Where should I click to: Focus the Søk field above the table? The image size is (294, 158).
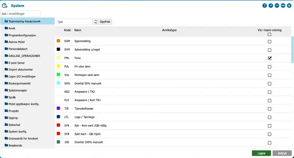(74, 22)
